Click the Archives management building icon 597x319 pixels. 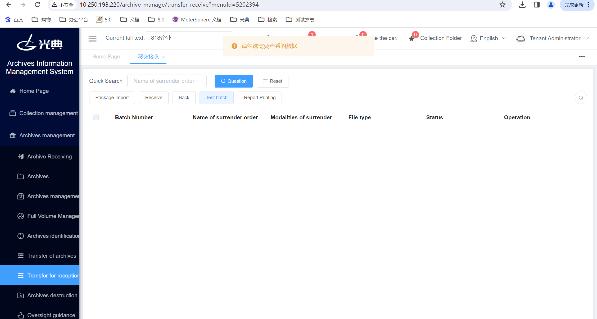click(13, 135)
